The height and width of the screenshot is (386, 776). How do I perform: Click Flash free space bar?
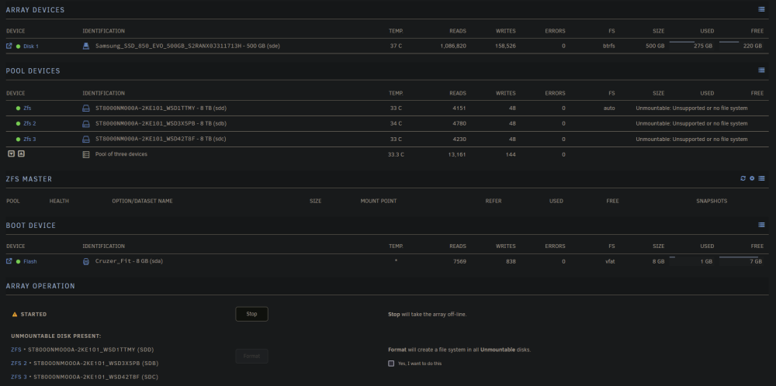tap(739, 257)
